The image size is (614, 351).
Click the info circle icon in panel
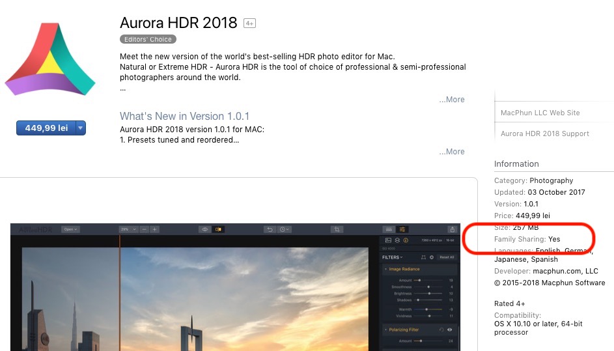pyautogui.click(x=406, y=240)
